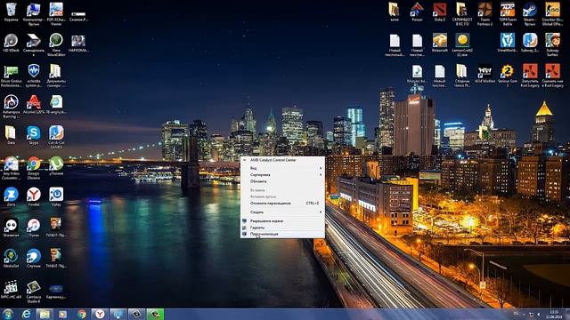
Task: Open the Вид submenu entry
Action: click(282, 168)
